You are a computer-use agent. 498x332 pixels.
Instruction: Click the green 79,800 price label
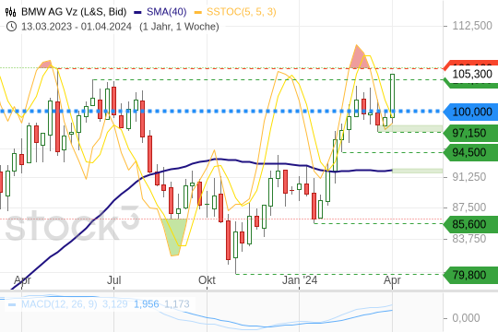point(470,275)
